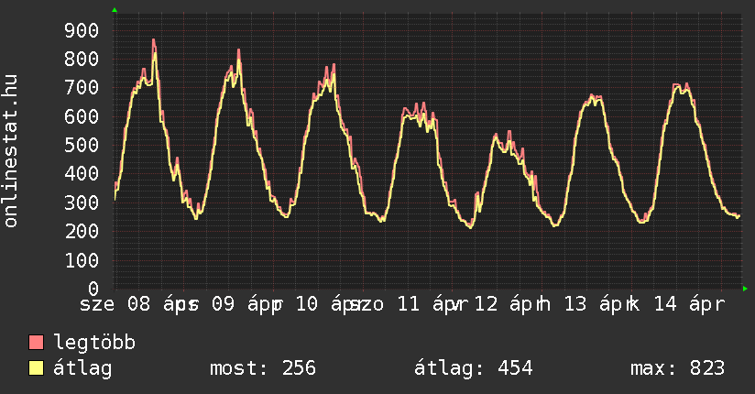This screenshot has width=755, height=394.
Task: Click the 900 y-axis label
Action: pos(82,30)
